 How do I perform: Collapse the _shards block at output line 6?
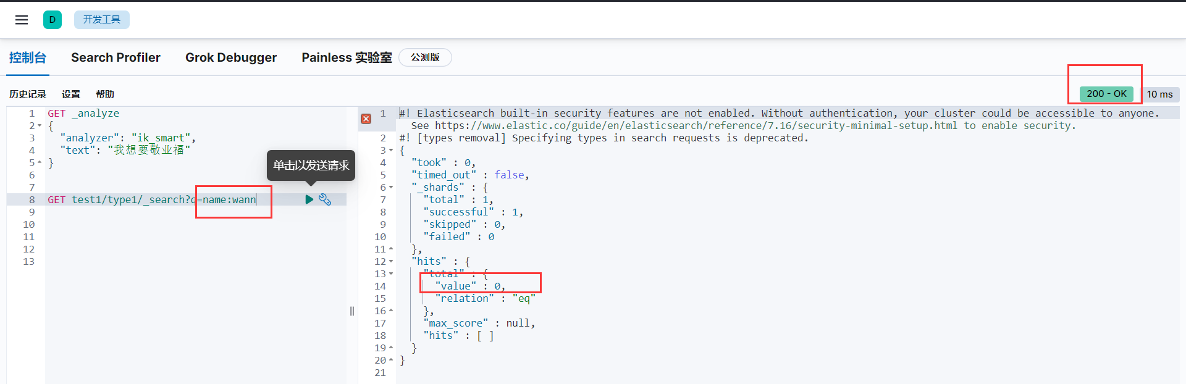click(x=391, y=188)
